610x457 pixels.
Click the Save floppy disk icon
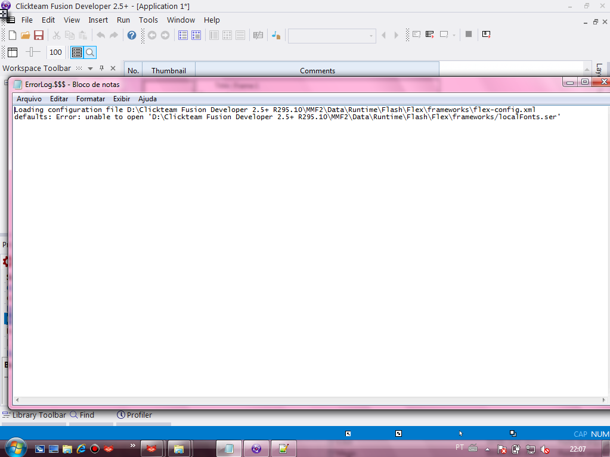click(39, 35)
